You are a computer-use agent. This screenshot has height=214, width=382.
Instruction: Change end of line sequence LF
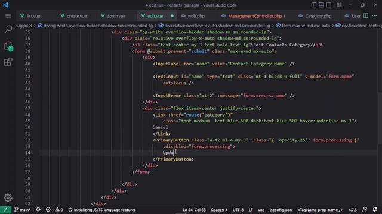tap(251, 210)
